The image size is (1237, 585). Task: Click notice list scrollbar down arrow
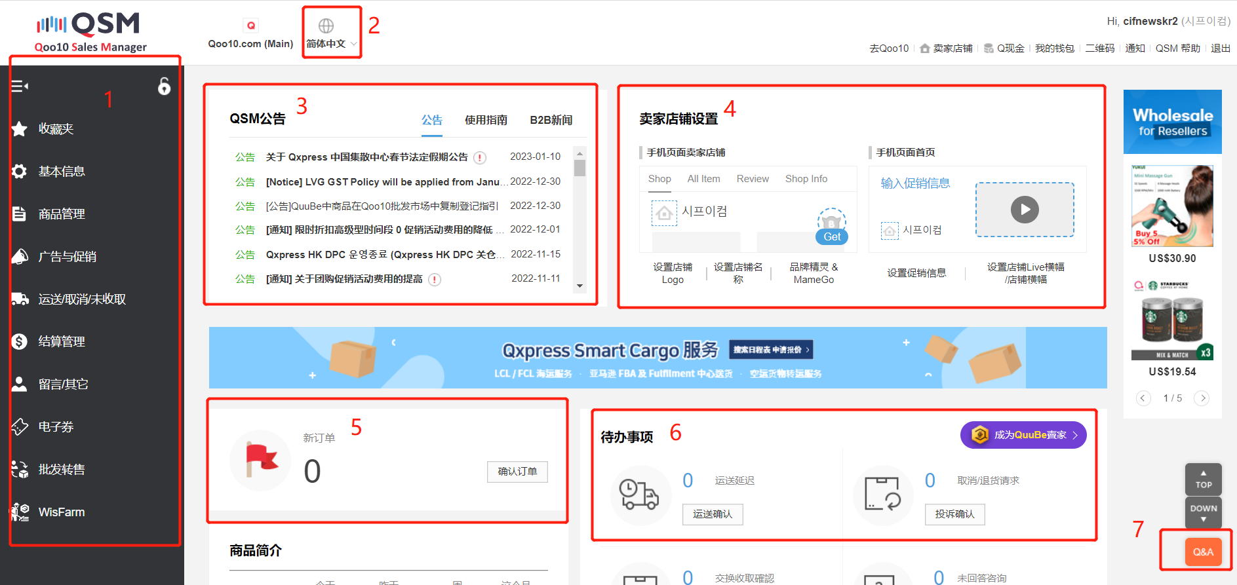pyautogui.click(x=579, y=286)
